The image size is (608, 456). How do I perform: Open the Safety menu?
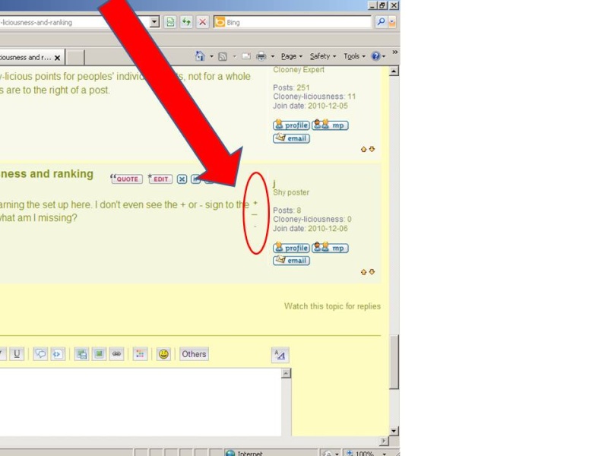click(321, 56)
